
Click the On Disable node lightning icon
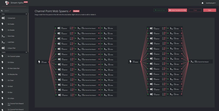pyautogui.click(x=131, y=62)
